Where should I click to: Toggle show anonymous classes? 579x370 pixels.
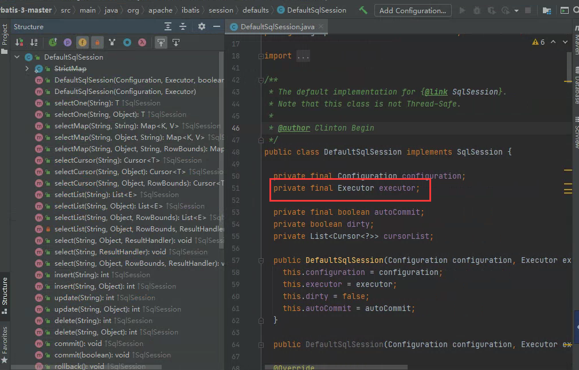pos(127,42)
